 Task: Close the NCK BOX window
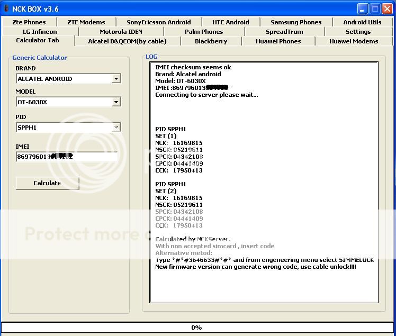point(387,9)
